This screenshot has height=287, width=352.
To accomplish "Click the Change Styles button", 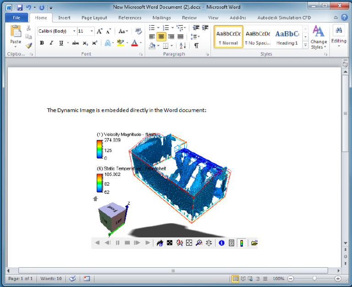I will 319,37.
